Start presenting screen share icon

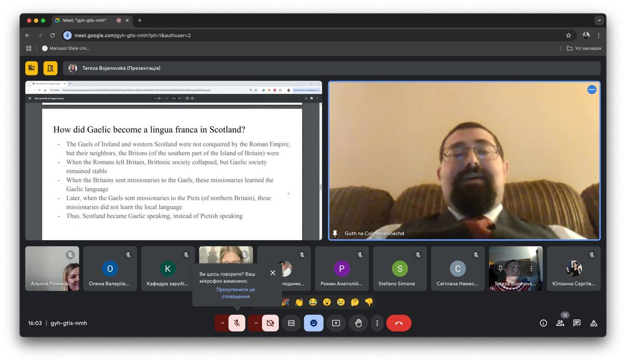(336, 323)
